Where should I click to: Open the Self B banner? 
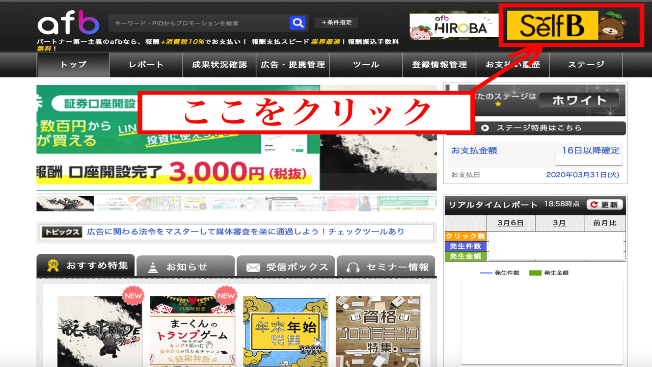[552, 25]
